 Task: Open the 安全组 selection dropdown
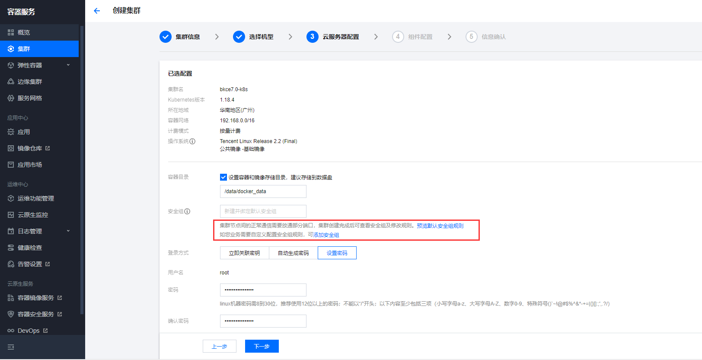263,211
